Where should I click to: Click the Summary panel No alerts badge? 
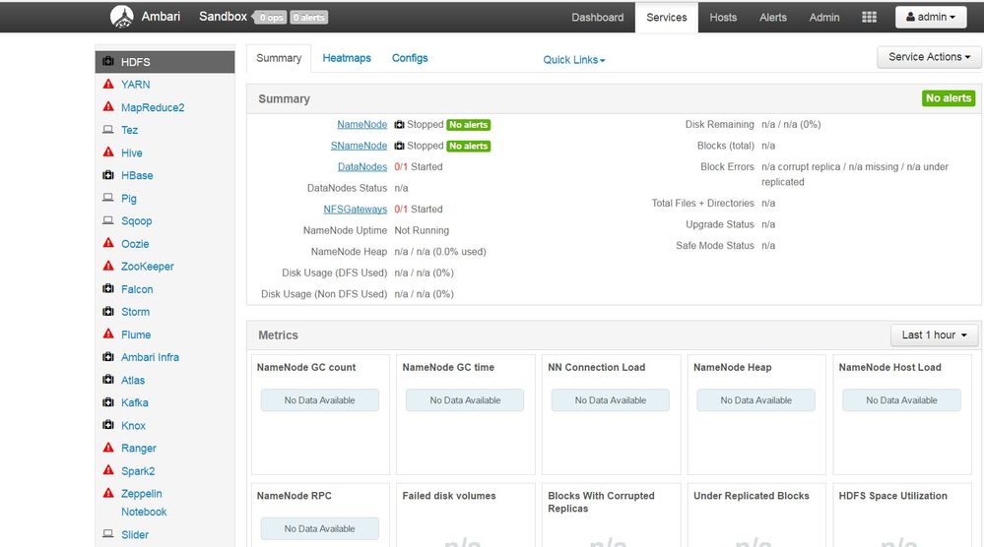coord(949,98)
